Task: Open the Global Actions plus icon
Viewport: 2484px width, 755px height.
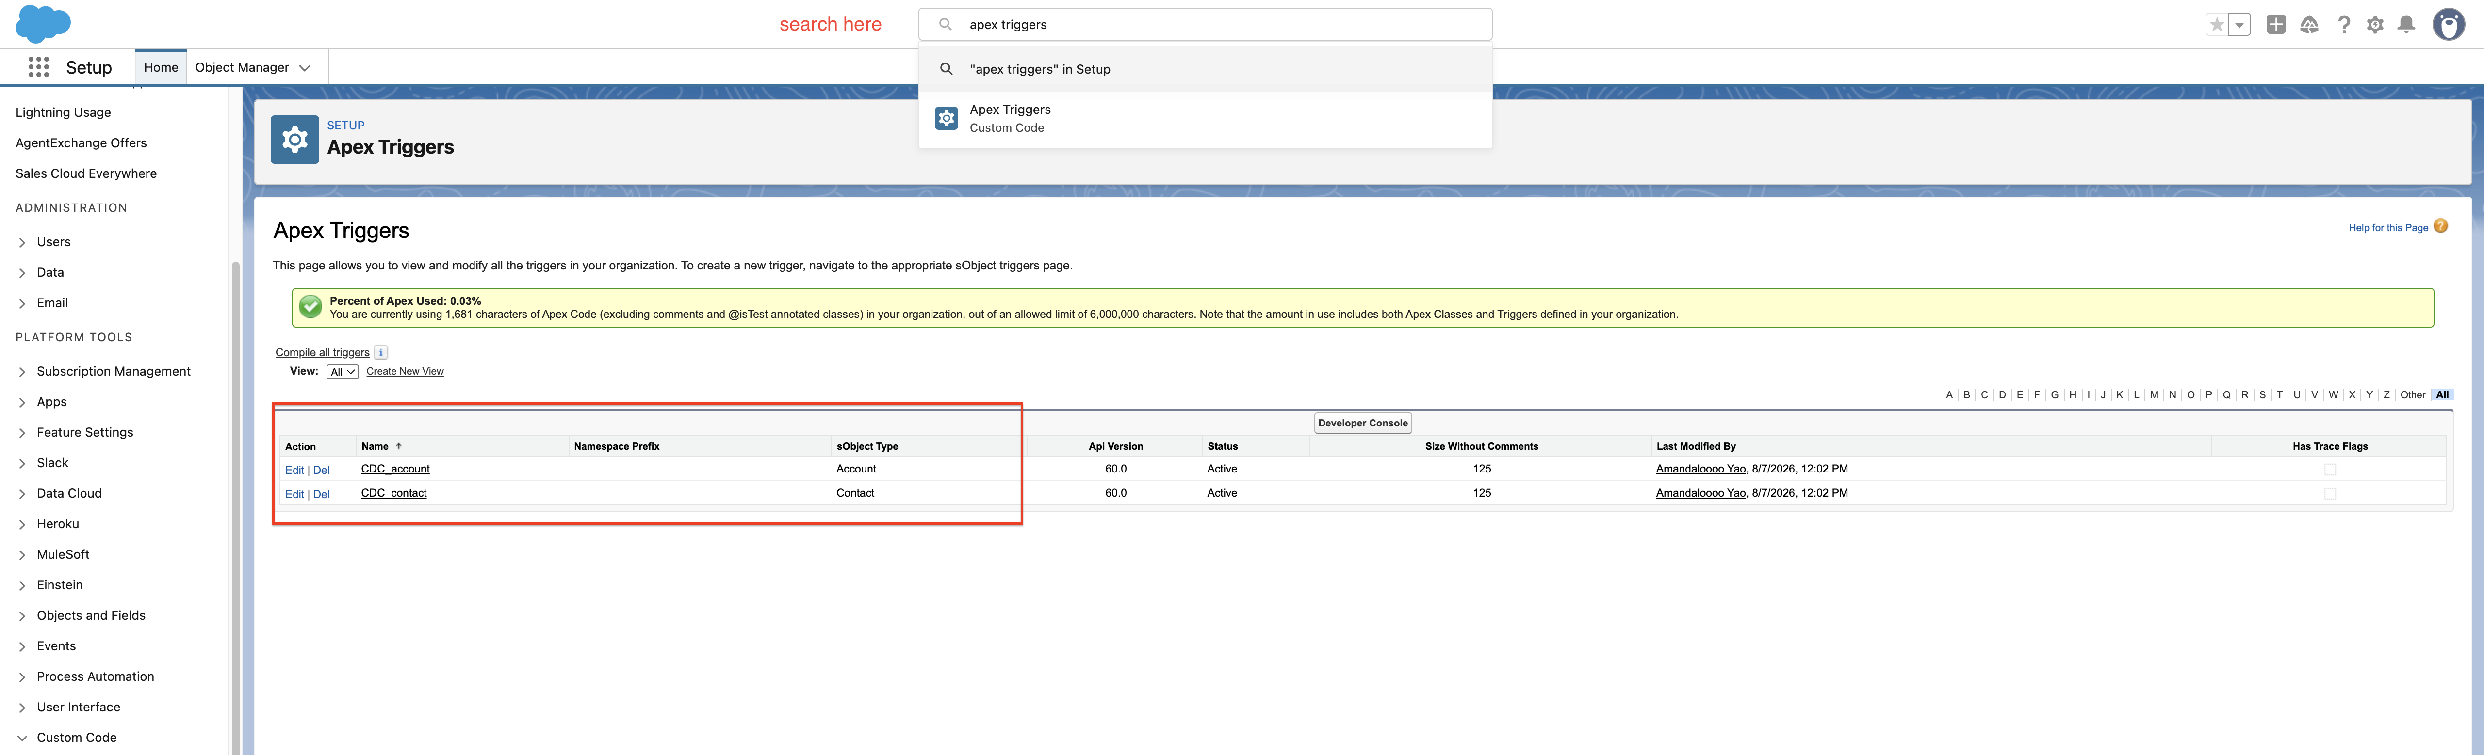Action: pyautogui.click(x=2276, y=25)
